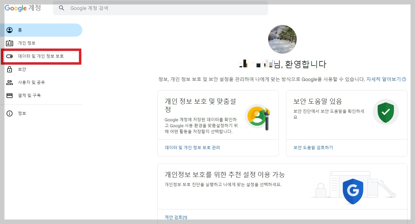Click the help question mark icon
Image resolution: width=415 pixels, height=224 pixels.
(x=404, y=79)
